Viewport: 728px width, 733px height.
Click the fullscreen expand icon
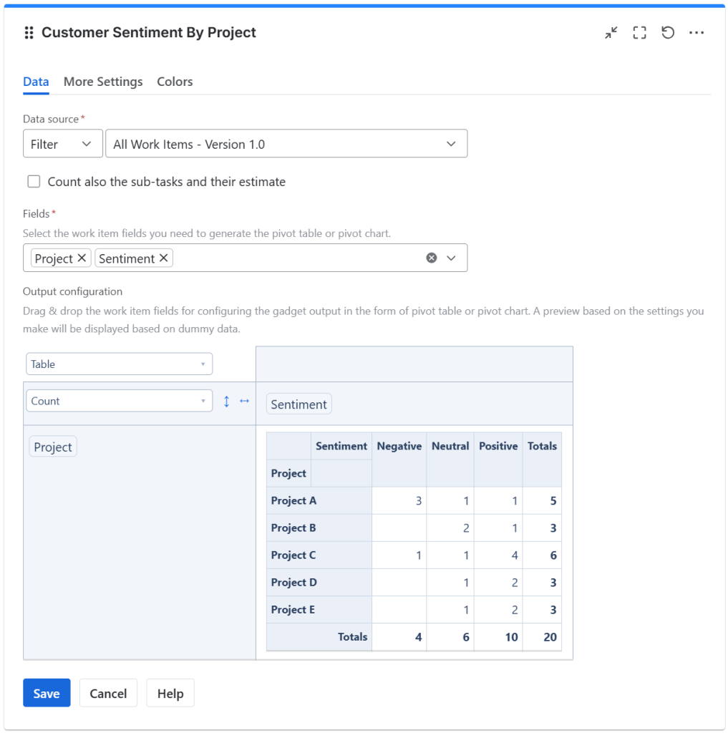click(639, 33)
